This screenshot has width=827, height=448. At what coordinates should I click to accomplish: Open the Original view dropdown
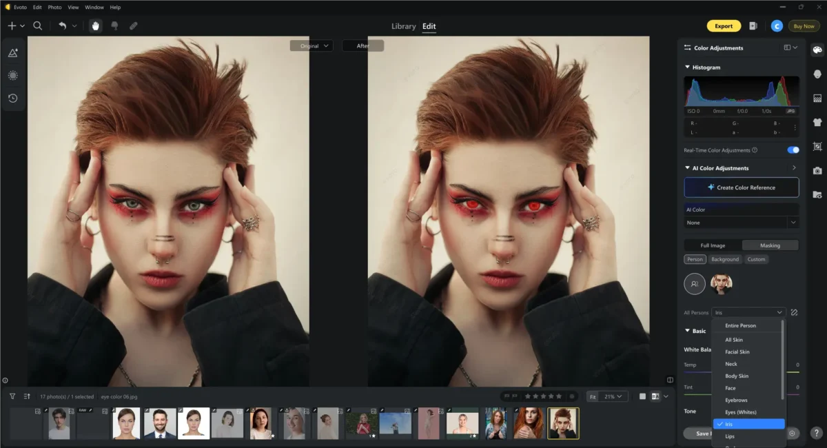[312, 45]
